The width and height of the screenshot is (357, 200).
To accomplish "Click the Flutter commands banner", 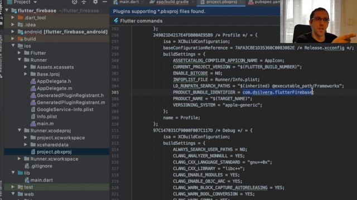I will pos(141,21).
